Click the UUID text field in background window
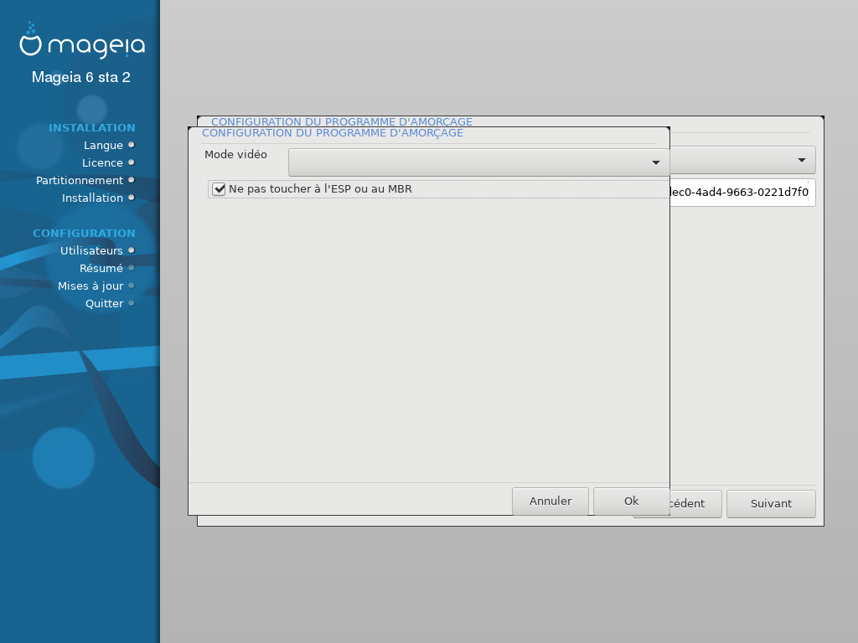 [x=742, y=193]
